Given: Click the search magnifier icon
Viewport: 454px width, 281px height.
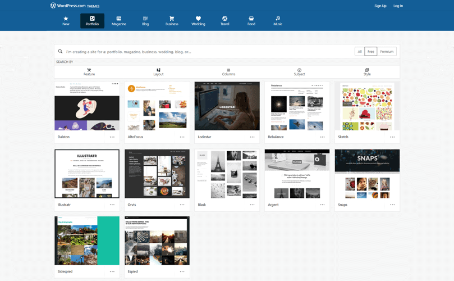Looking at the screenshot, I should click(x=61, y=52).
